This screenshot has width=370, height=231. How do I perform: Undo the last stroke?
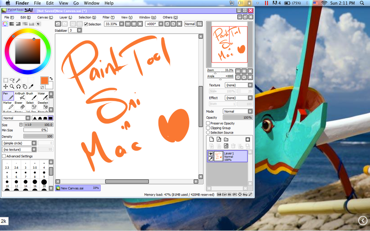tap(58, 24)
